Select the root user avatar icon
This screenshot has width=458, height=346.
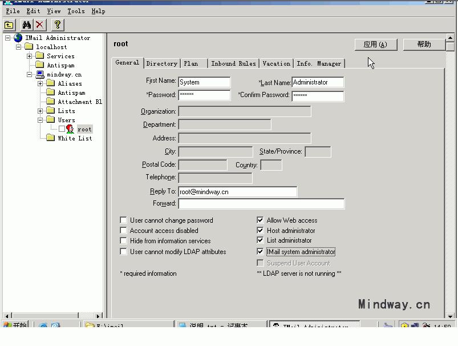pyautogui.click(x=70, y=129)
